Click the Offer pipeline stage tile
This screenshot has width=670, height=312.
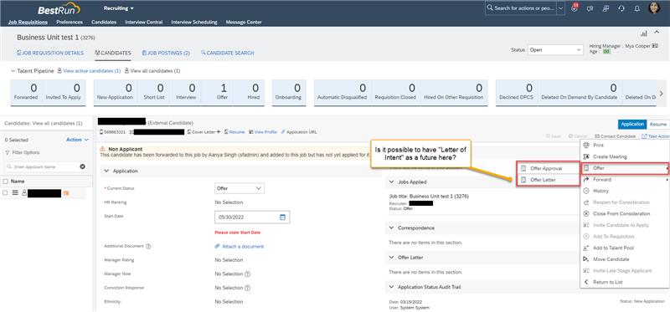tap(222, 92)
